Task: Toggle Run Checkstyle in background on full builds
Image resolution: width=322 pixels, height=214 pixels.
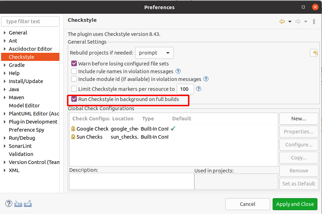Action: pyautogui.click(x=74, y=99)
